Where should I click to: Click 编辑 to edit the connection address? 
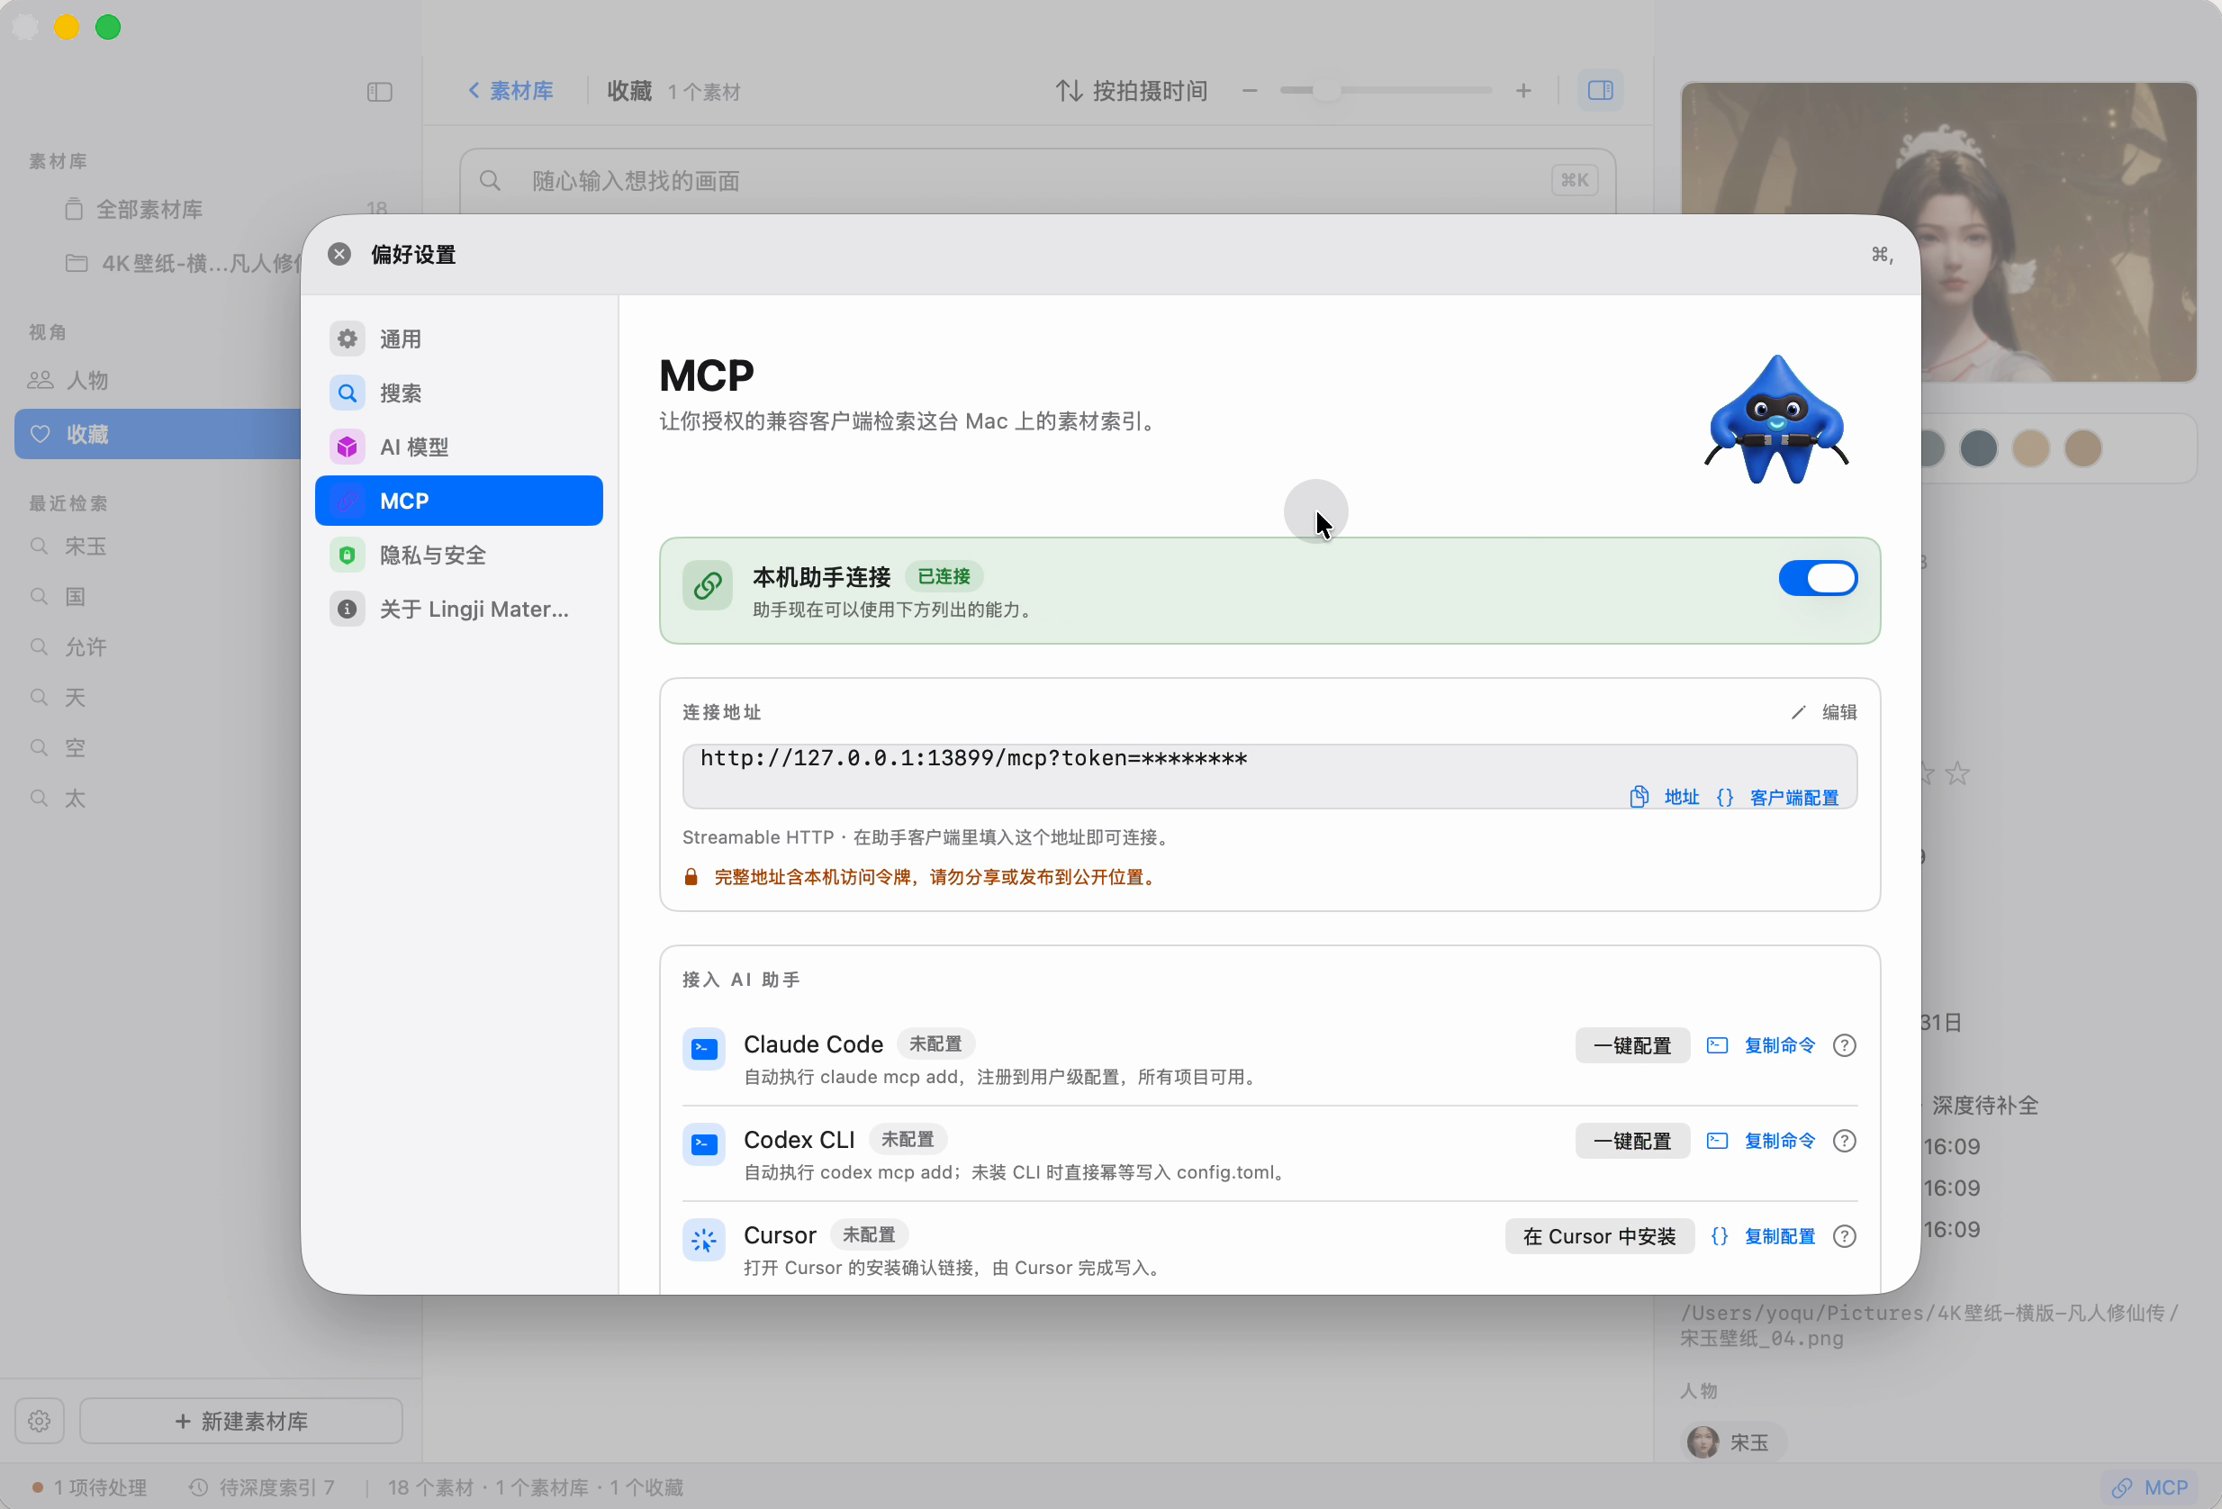click(x=1823, y=712)
